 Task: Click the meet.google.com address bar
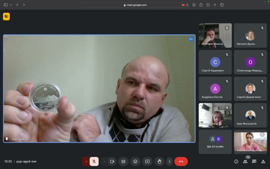click(135, 5)
